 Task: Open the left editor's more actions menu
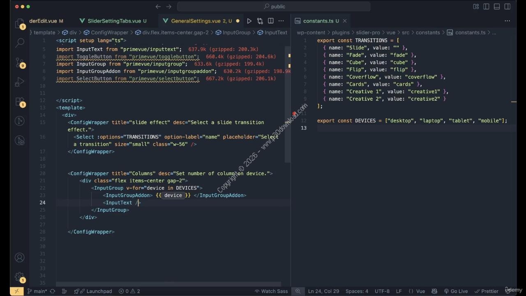pos(281,21)
